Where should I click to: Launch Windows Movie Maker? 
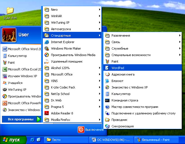72,48
